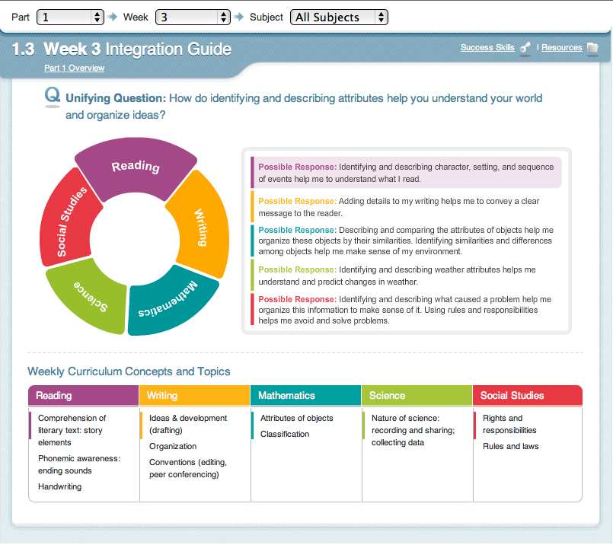Select Ideas & development (drafting) topic

click(x=188, y=424)
